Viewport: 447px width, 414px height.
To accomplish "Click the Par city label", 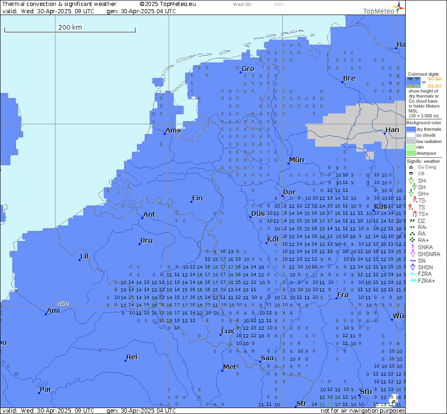I will tap(46, 390).
